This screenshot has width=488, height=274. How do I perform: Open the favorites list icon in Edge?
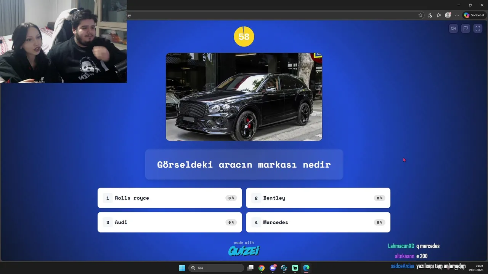[439, 15]
